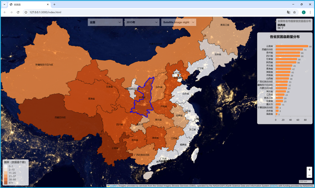Image resolution: width=315 pixels, height=188 pixels.
Task: Zoom in the map with plus button
Action: (309, 169)
